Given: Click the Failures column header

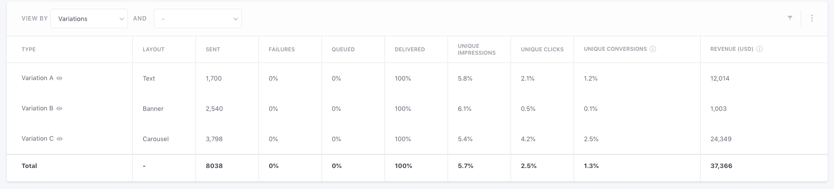Looking at the screenshot, I should point(282,49).
